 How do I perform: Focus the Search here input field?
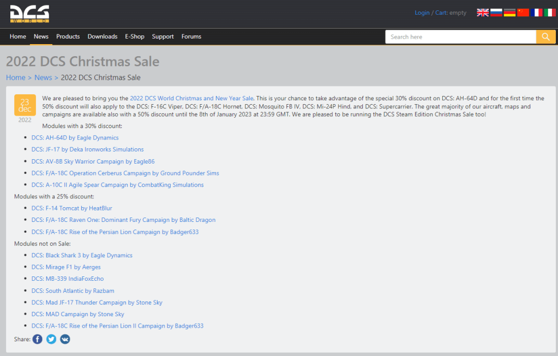[x=460, y=37]
